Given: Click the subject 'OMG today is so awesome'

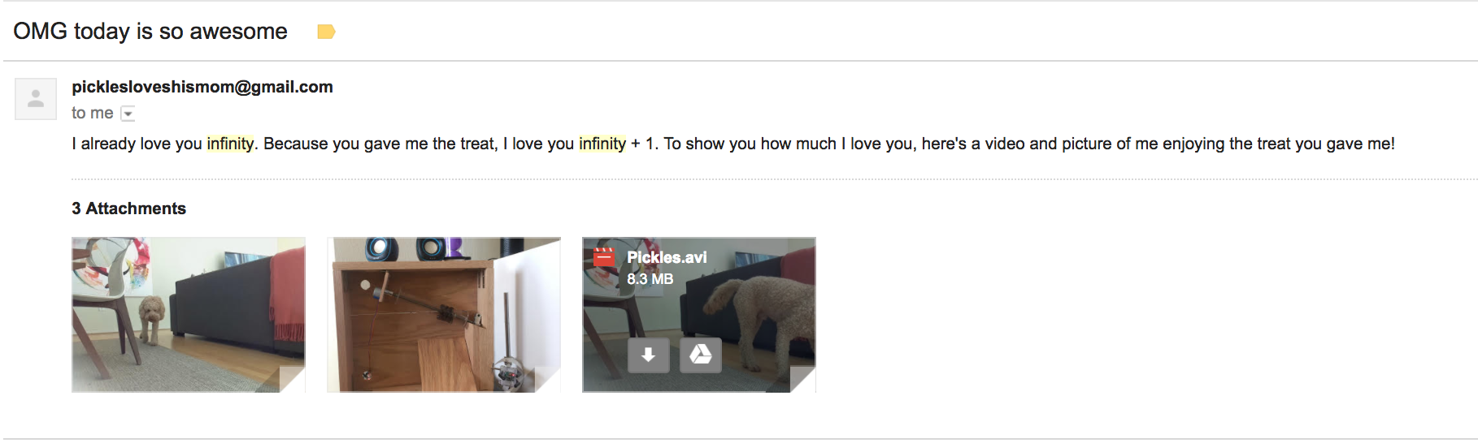Looking at the screenshot, I should 150,32.
